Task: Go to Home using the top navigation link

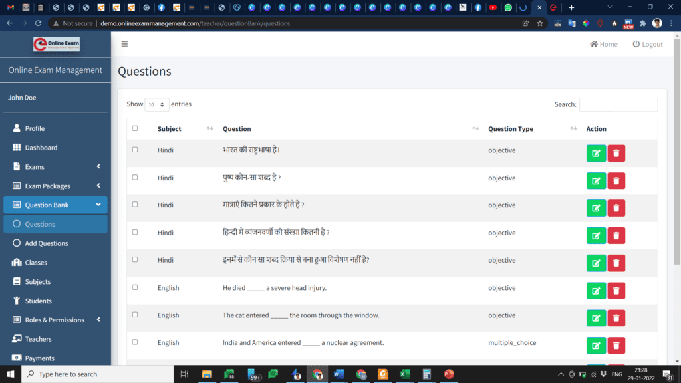Action: (x=603, y=44)
